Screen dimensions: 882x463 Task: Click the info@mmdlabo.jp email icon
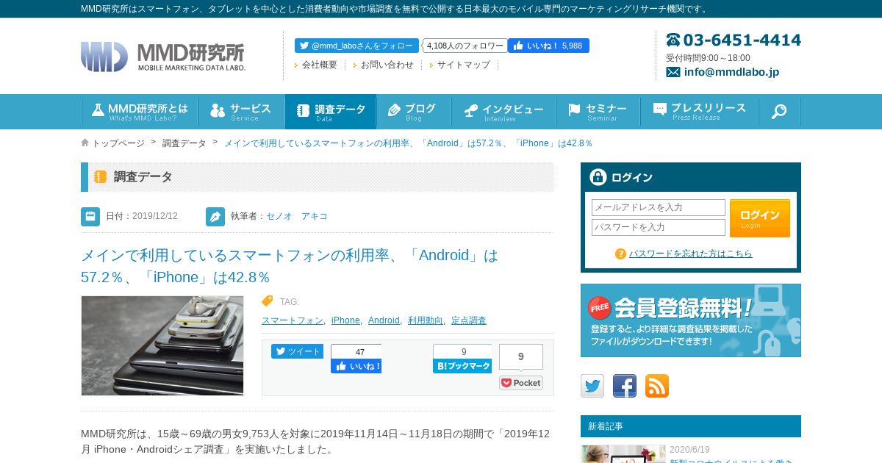coord(673,72)
